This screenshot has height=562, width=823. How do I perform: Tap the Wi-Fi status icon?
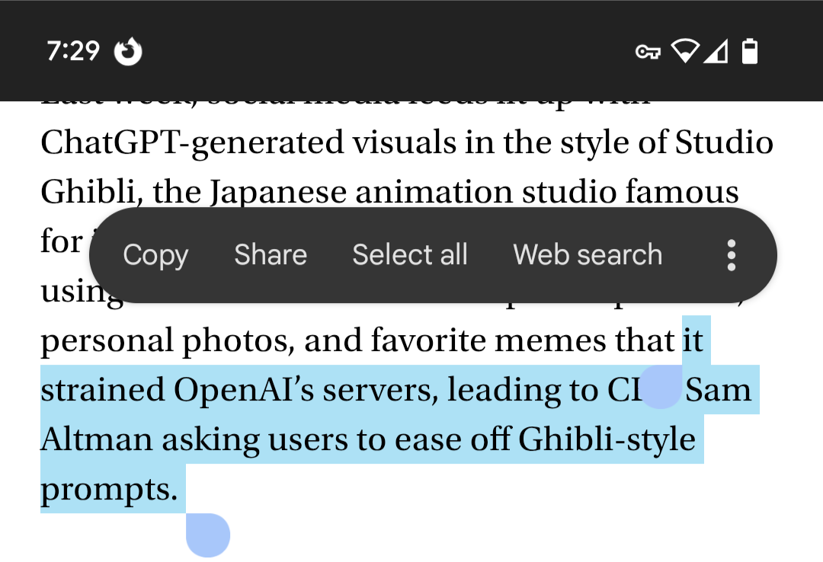pyautogui.click(x=685, y=52)
